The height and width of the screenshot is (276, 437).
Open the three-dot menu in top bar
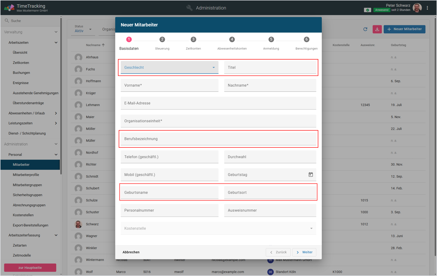coord(427,8)
